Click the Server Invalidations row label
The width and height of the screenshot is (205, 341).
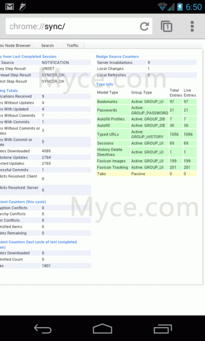115,63
